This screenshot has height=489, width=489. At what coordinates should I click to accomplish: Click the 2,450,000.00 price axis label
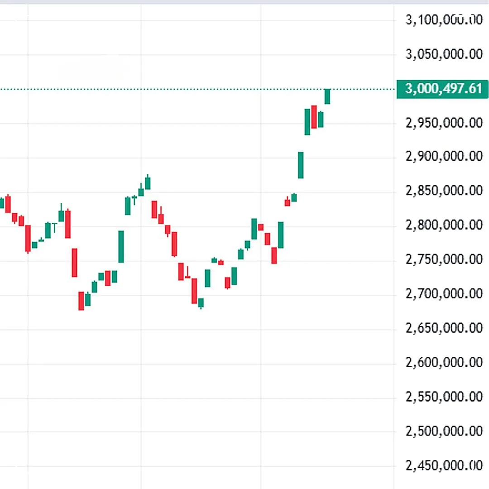click(444, 465)
